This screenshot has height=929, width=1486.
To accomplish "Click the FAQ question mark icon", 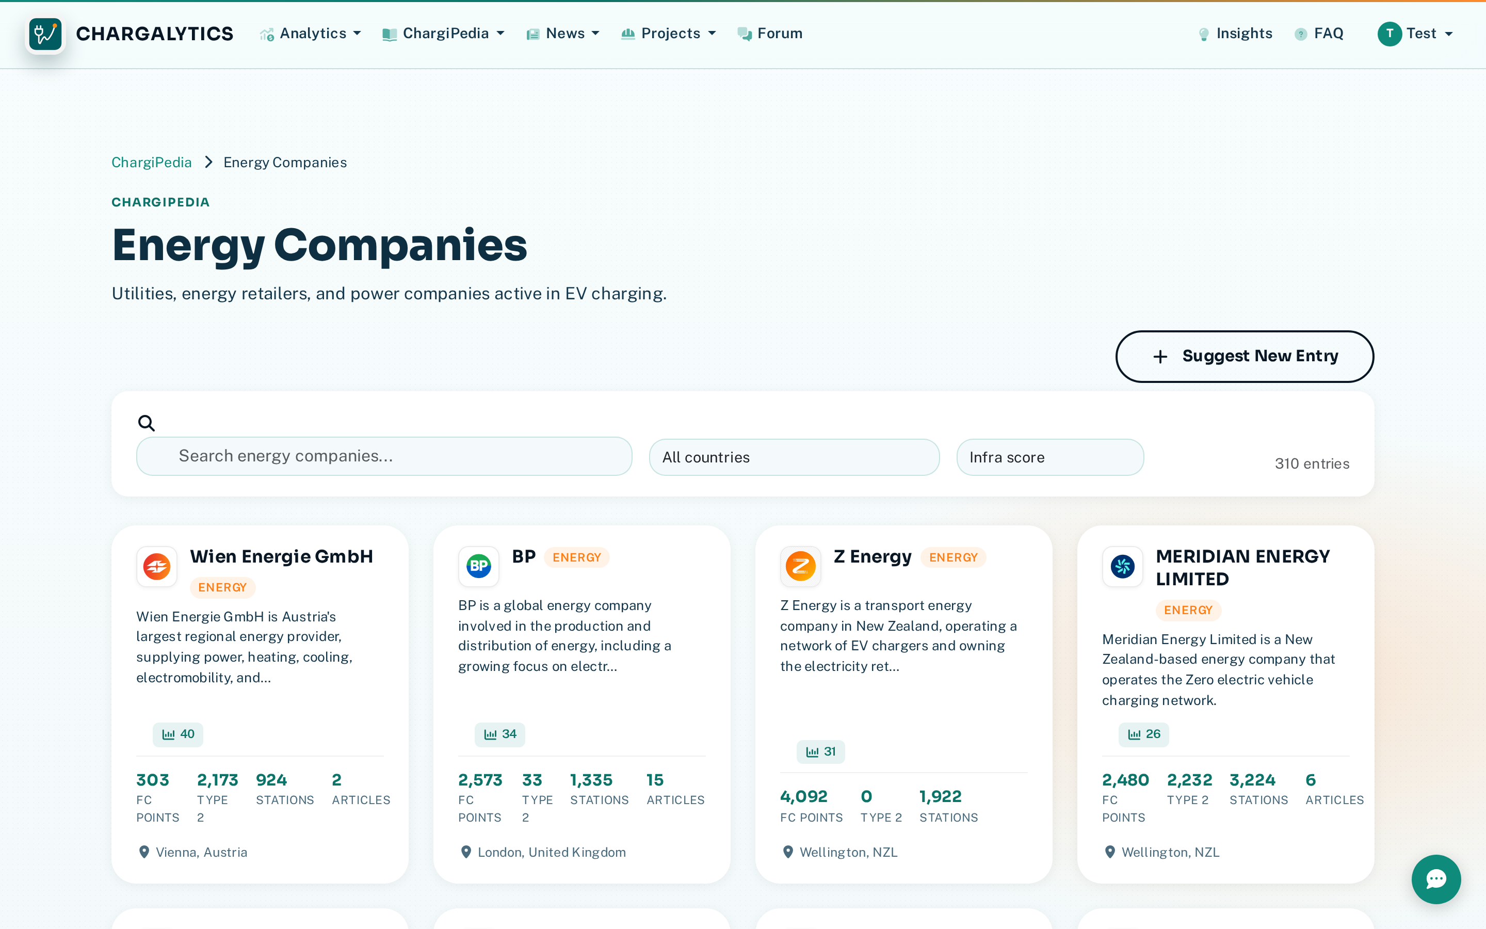I will pyautogui.click(x=1301, y=35).
